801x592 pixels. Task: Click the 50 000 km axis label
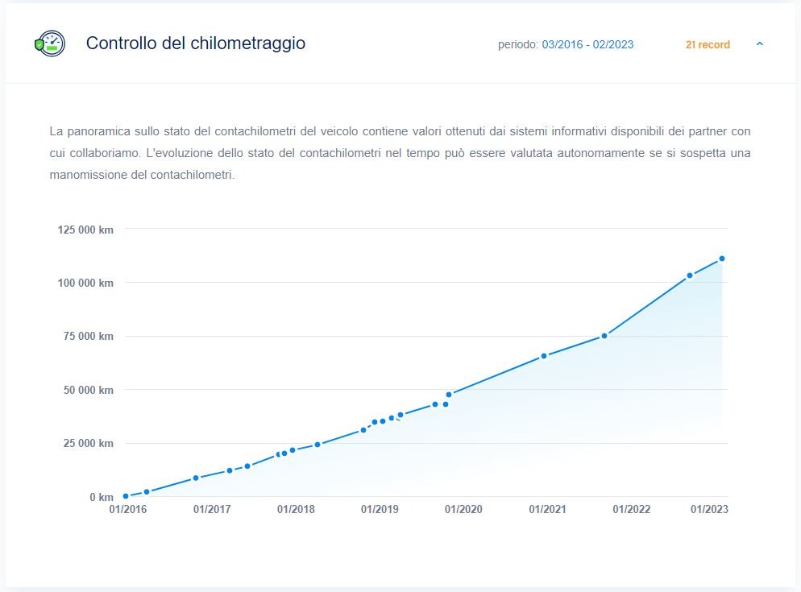(89, 391)
